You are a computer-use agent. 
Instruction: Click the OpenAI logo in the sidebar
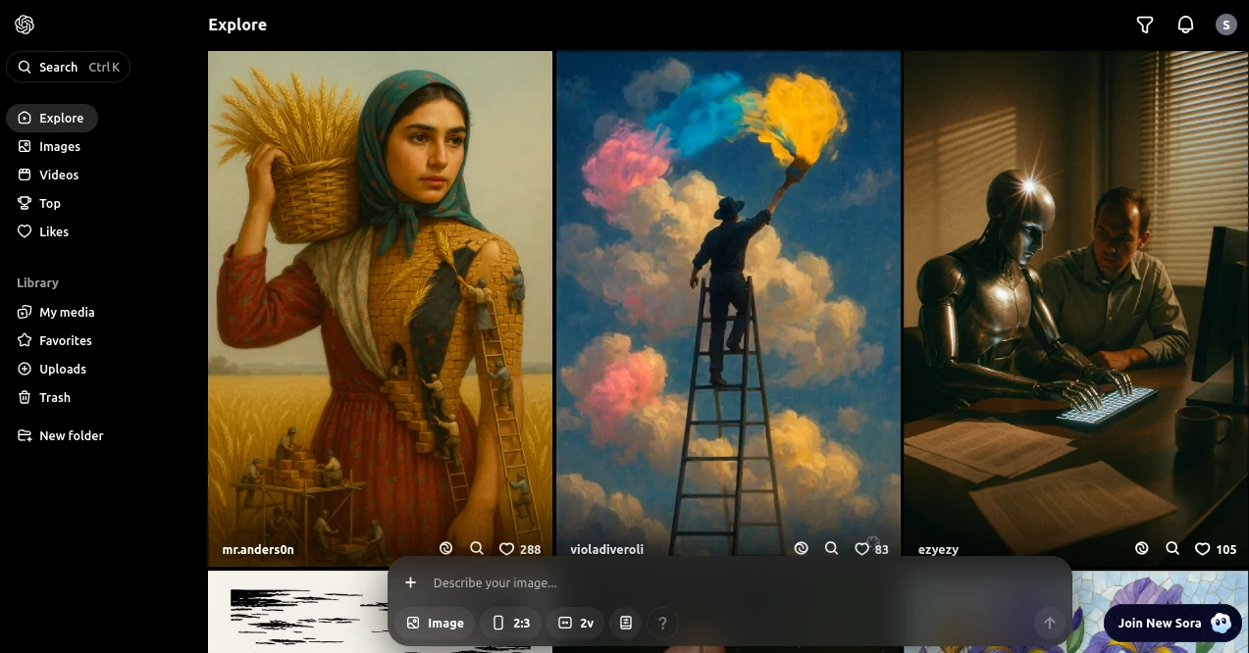[x=25, y=25]
